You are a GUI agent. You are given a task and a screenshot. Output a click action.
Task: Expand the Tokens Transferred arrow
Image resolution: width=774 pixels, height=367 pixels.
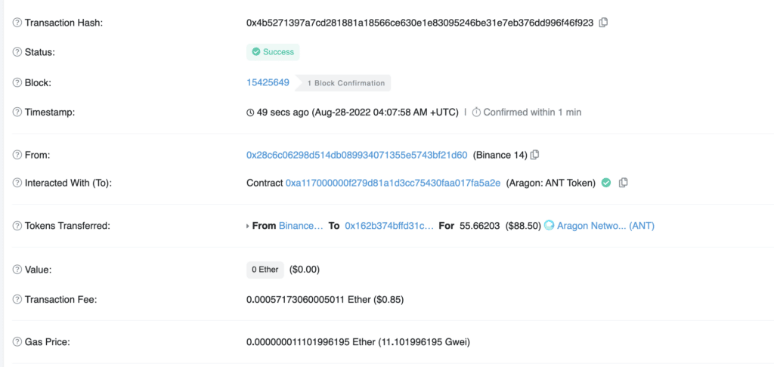pyautogui.click(x=248, y=226)
